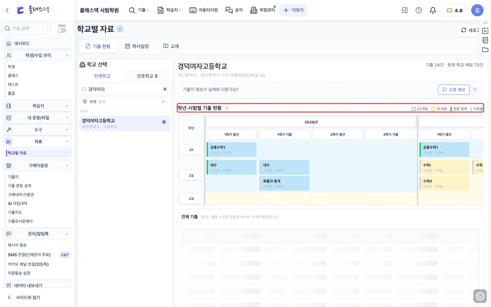Image resolution: width=491 pixels, height=307 pixels.
Task: Click the 더보기 button
Action: click(293, 10)
